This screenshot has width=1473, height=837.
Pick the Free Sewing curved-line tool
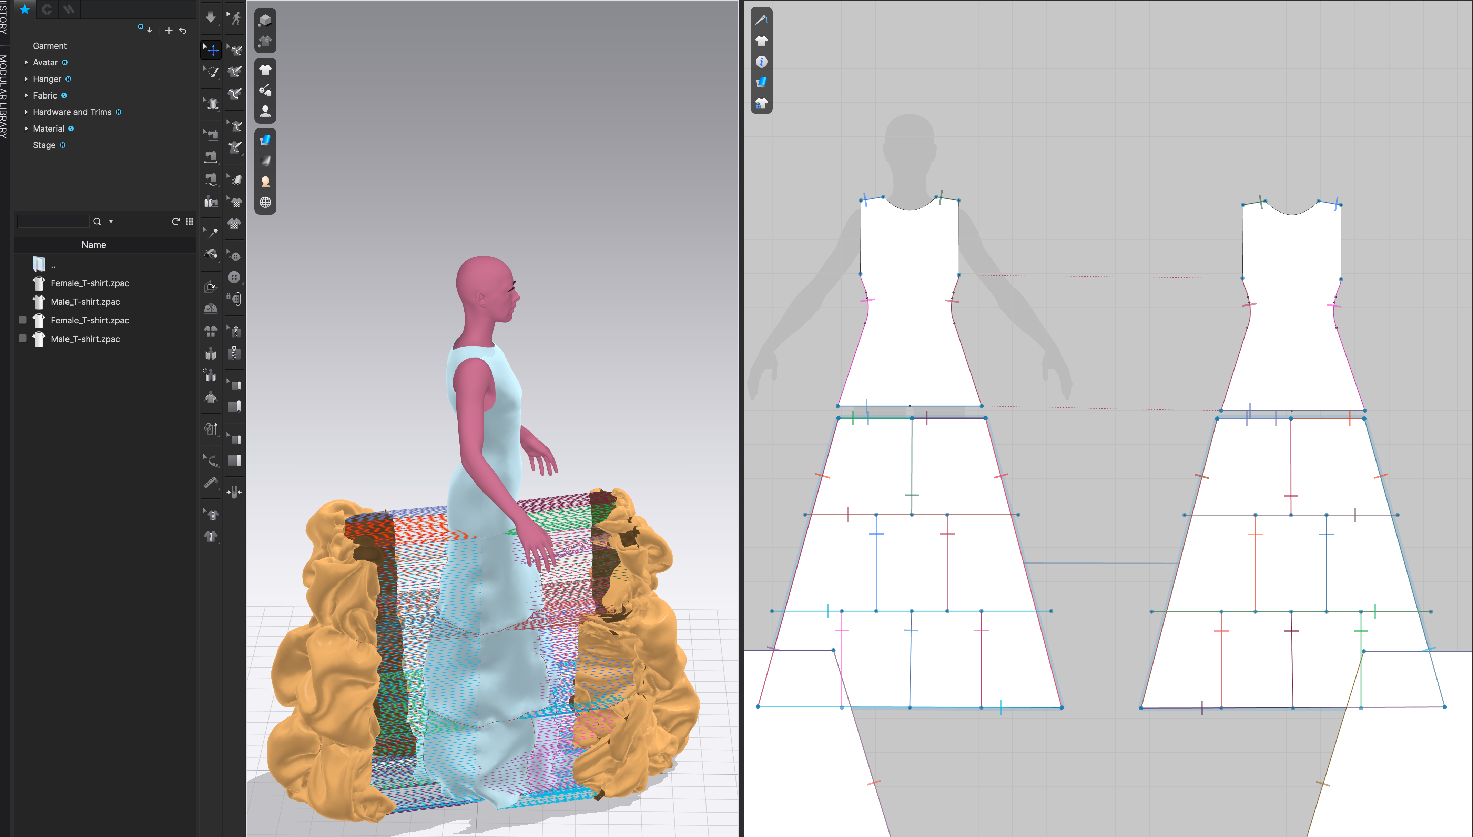211,179
